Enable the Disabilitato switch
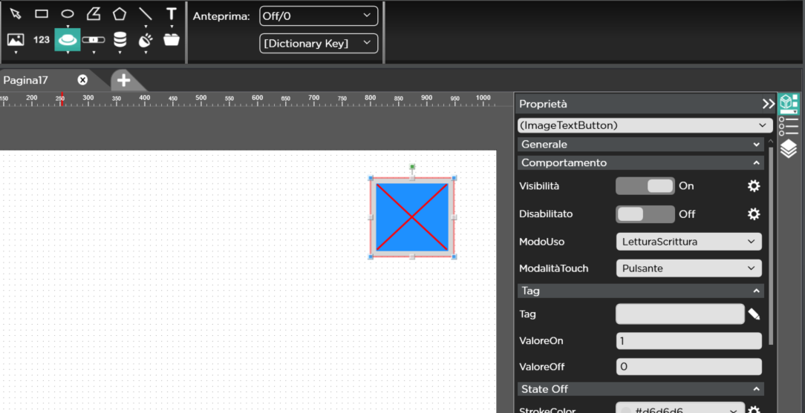 pos(645,214)
